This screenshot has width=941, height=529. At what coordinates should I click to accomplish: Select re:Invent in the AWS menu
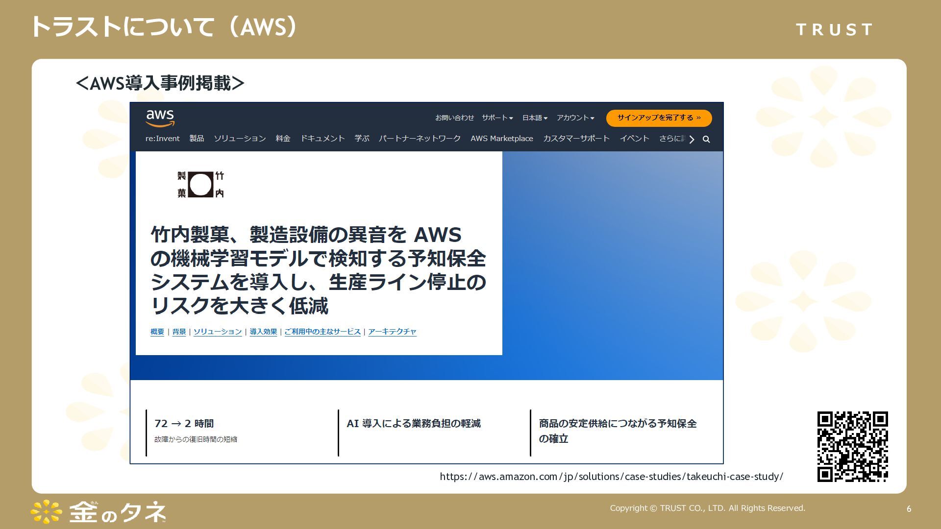[162, 139]
